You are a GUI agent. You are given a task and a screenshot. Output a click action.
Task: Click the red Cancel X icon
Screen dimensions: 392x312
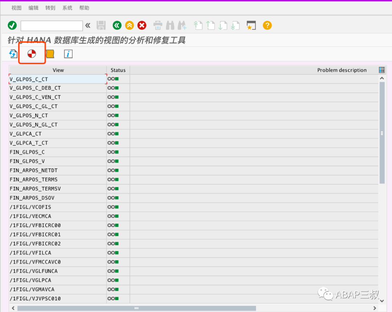[142, 25]
